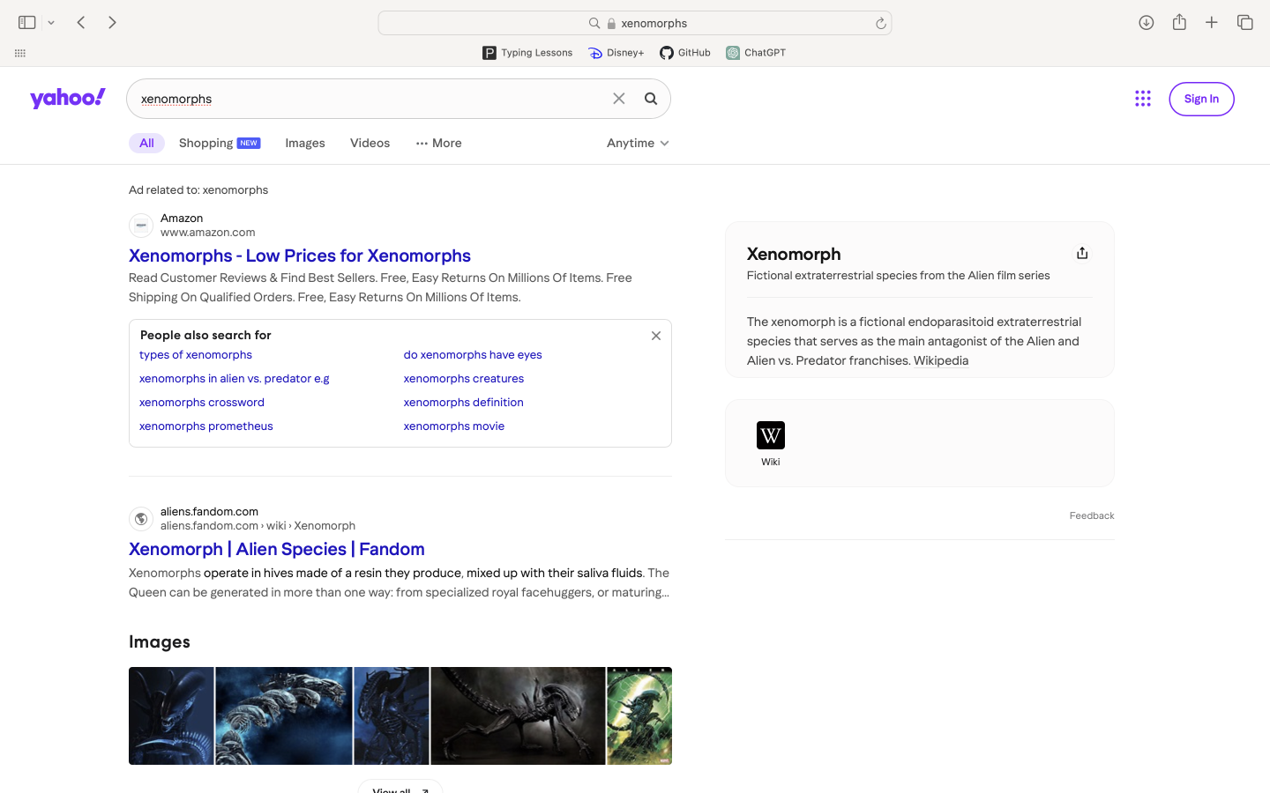Open Safari share icon
This screenshot has width=1270, height=793.
click(x=1179, y=22)
